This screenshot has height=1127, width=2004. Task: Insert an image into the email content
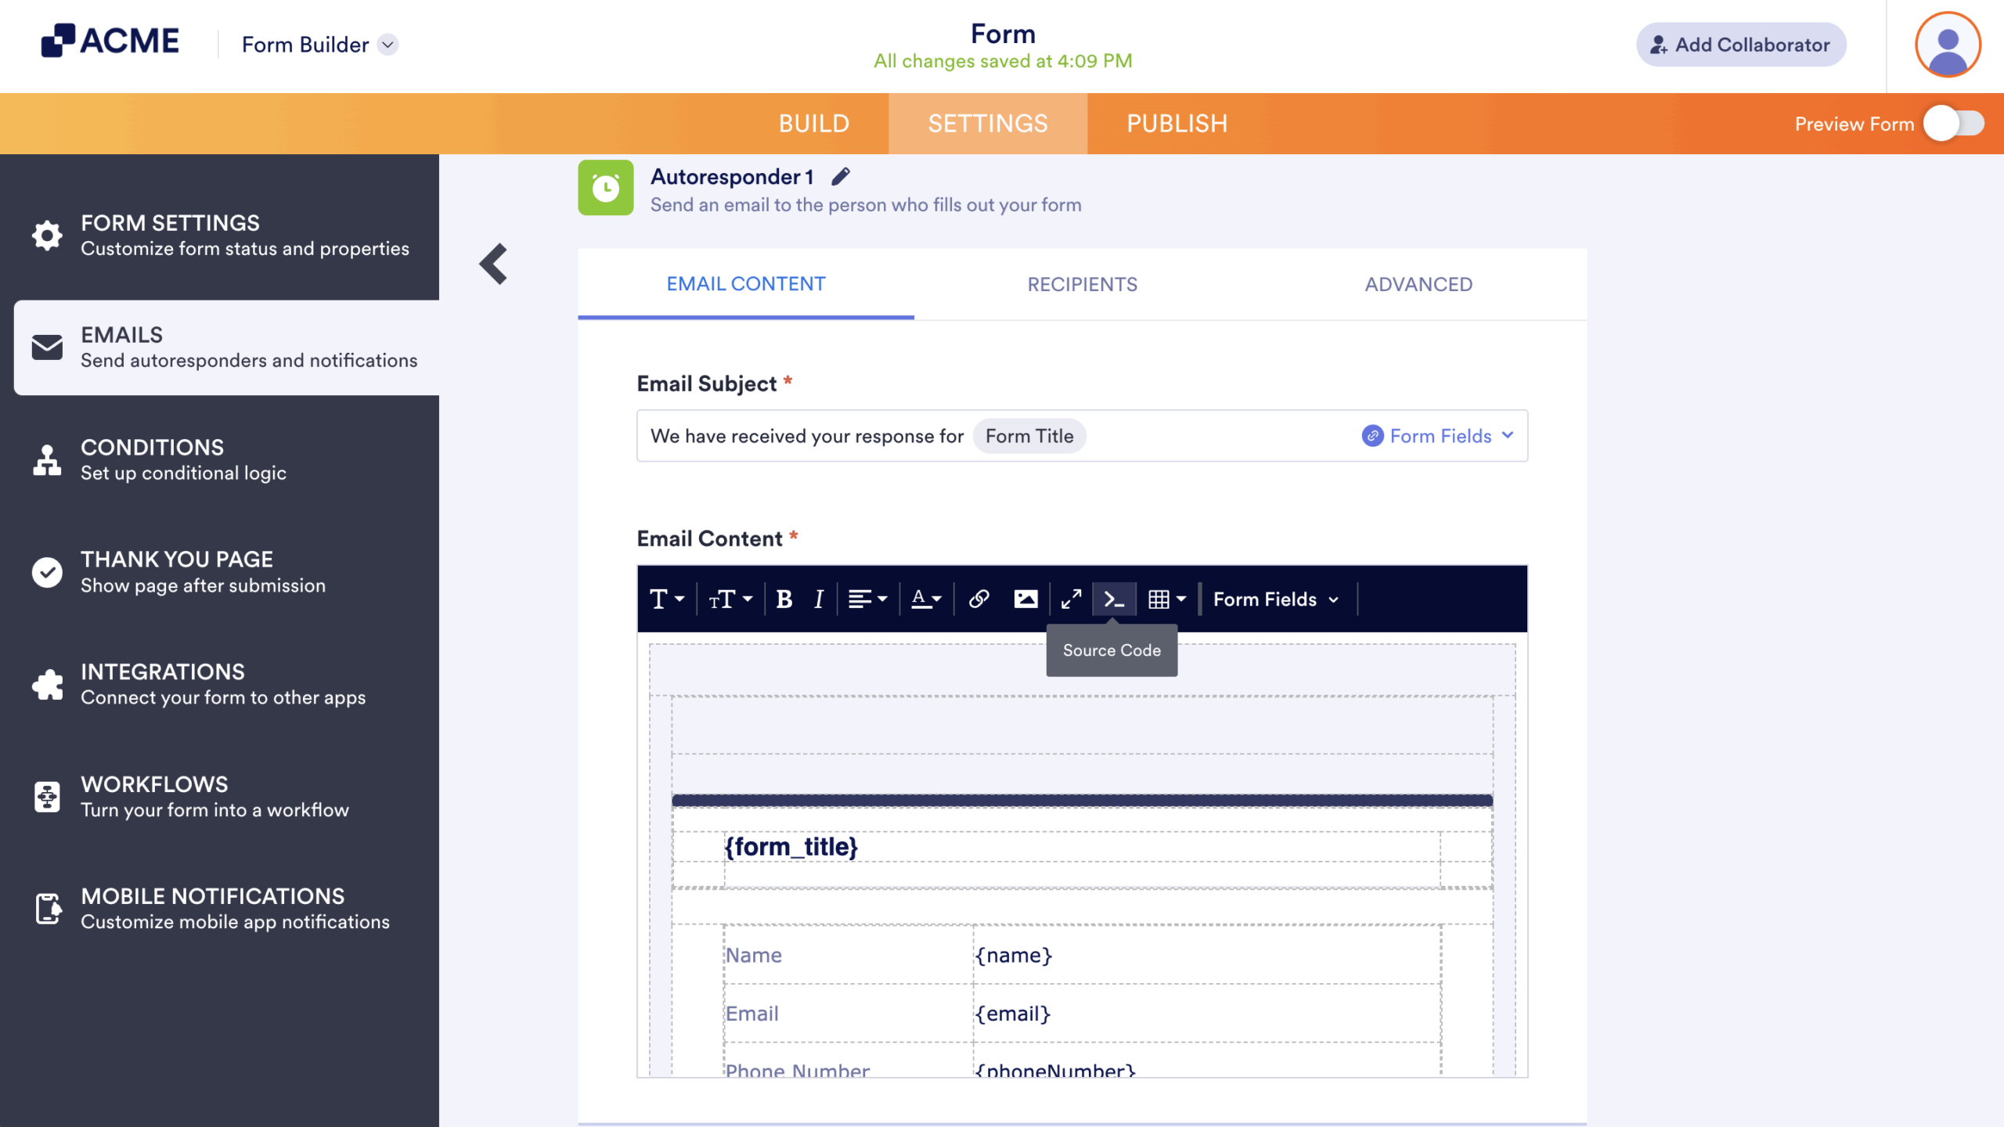pos(1026,599)
